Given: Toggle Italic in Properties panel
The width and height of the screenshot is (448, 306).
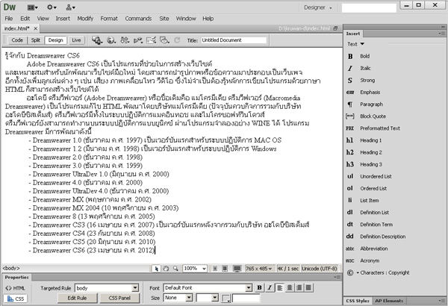Looking at the screenshot, I should tap(269, 287).
